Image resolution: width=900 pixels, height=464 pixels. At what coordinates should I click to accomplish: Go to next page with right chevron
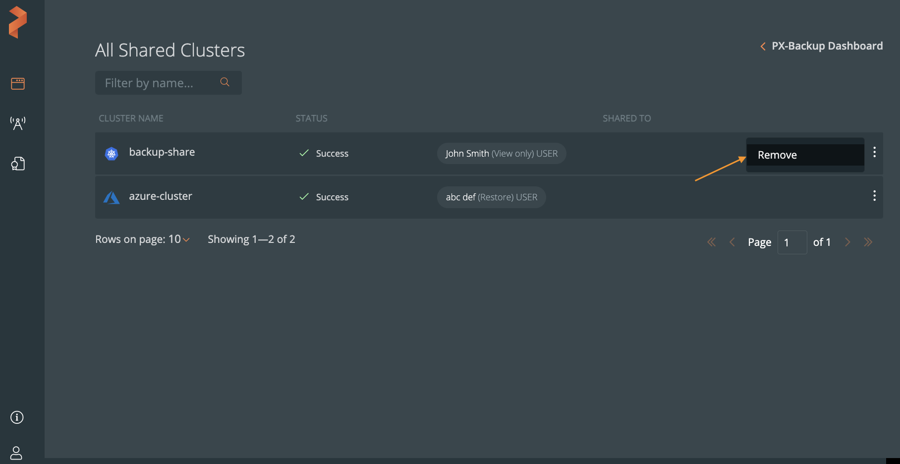pyautogui.click(x=847, y=242)
